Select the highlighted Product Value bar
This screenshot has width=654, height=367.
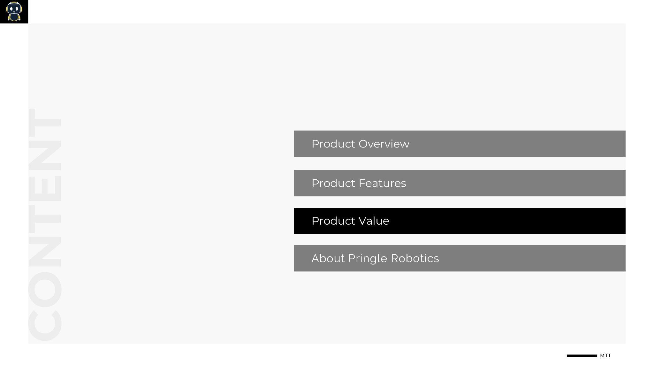click(459, 221)
